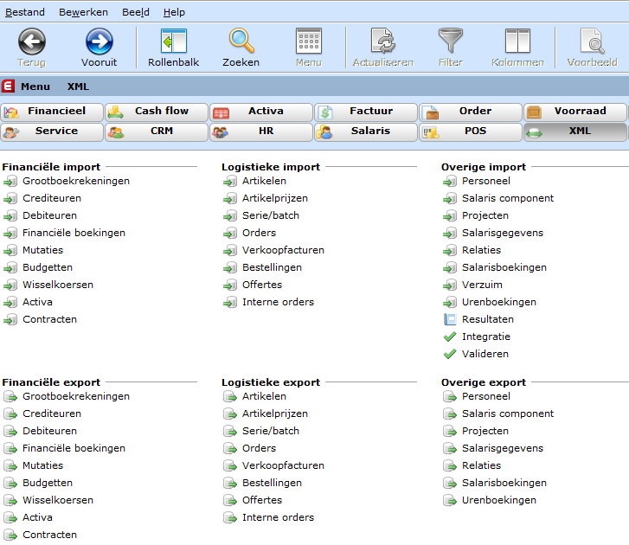Toggle the Rollenbalk toolbar icon

pyautogui.click(x=173, y=42)
